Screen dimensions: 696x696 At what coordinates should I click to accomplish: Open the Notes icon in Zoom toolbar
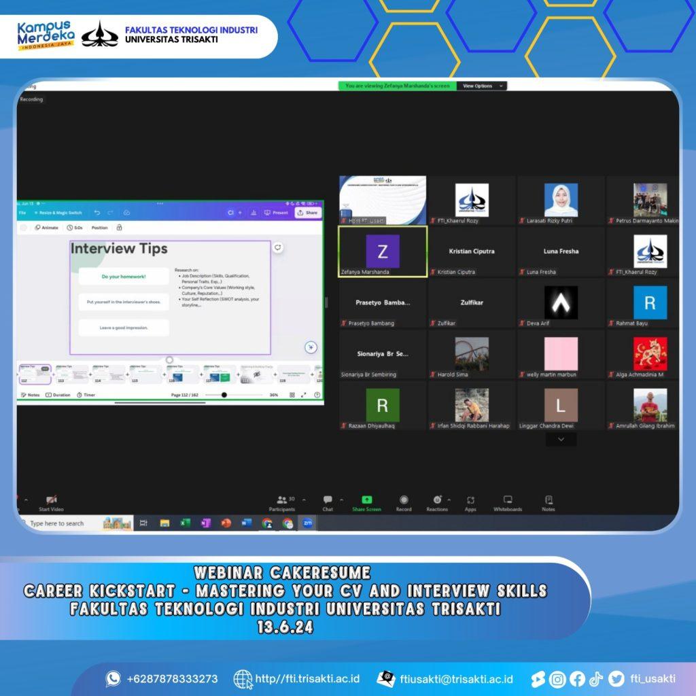point(549,500)
